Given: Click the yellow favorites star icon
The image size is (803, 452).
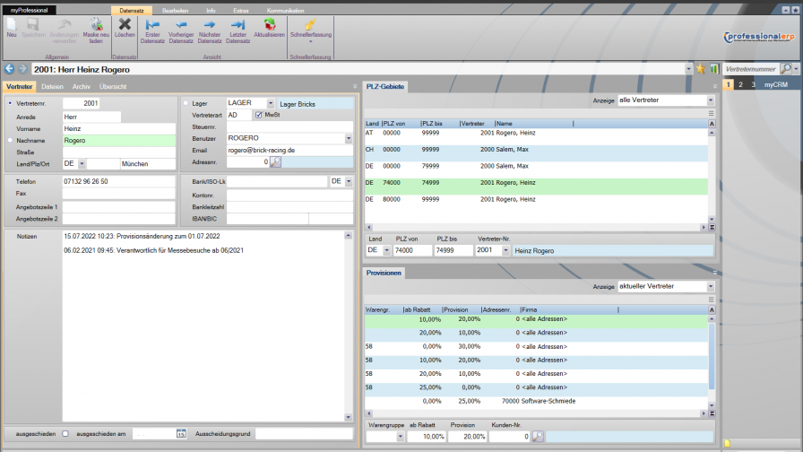Looking at the screenshot, I should click(x=700, y=68).
